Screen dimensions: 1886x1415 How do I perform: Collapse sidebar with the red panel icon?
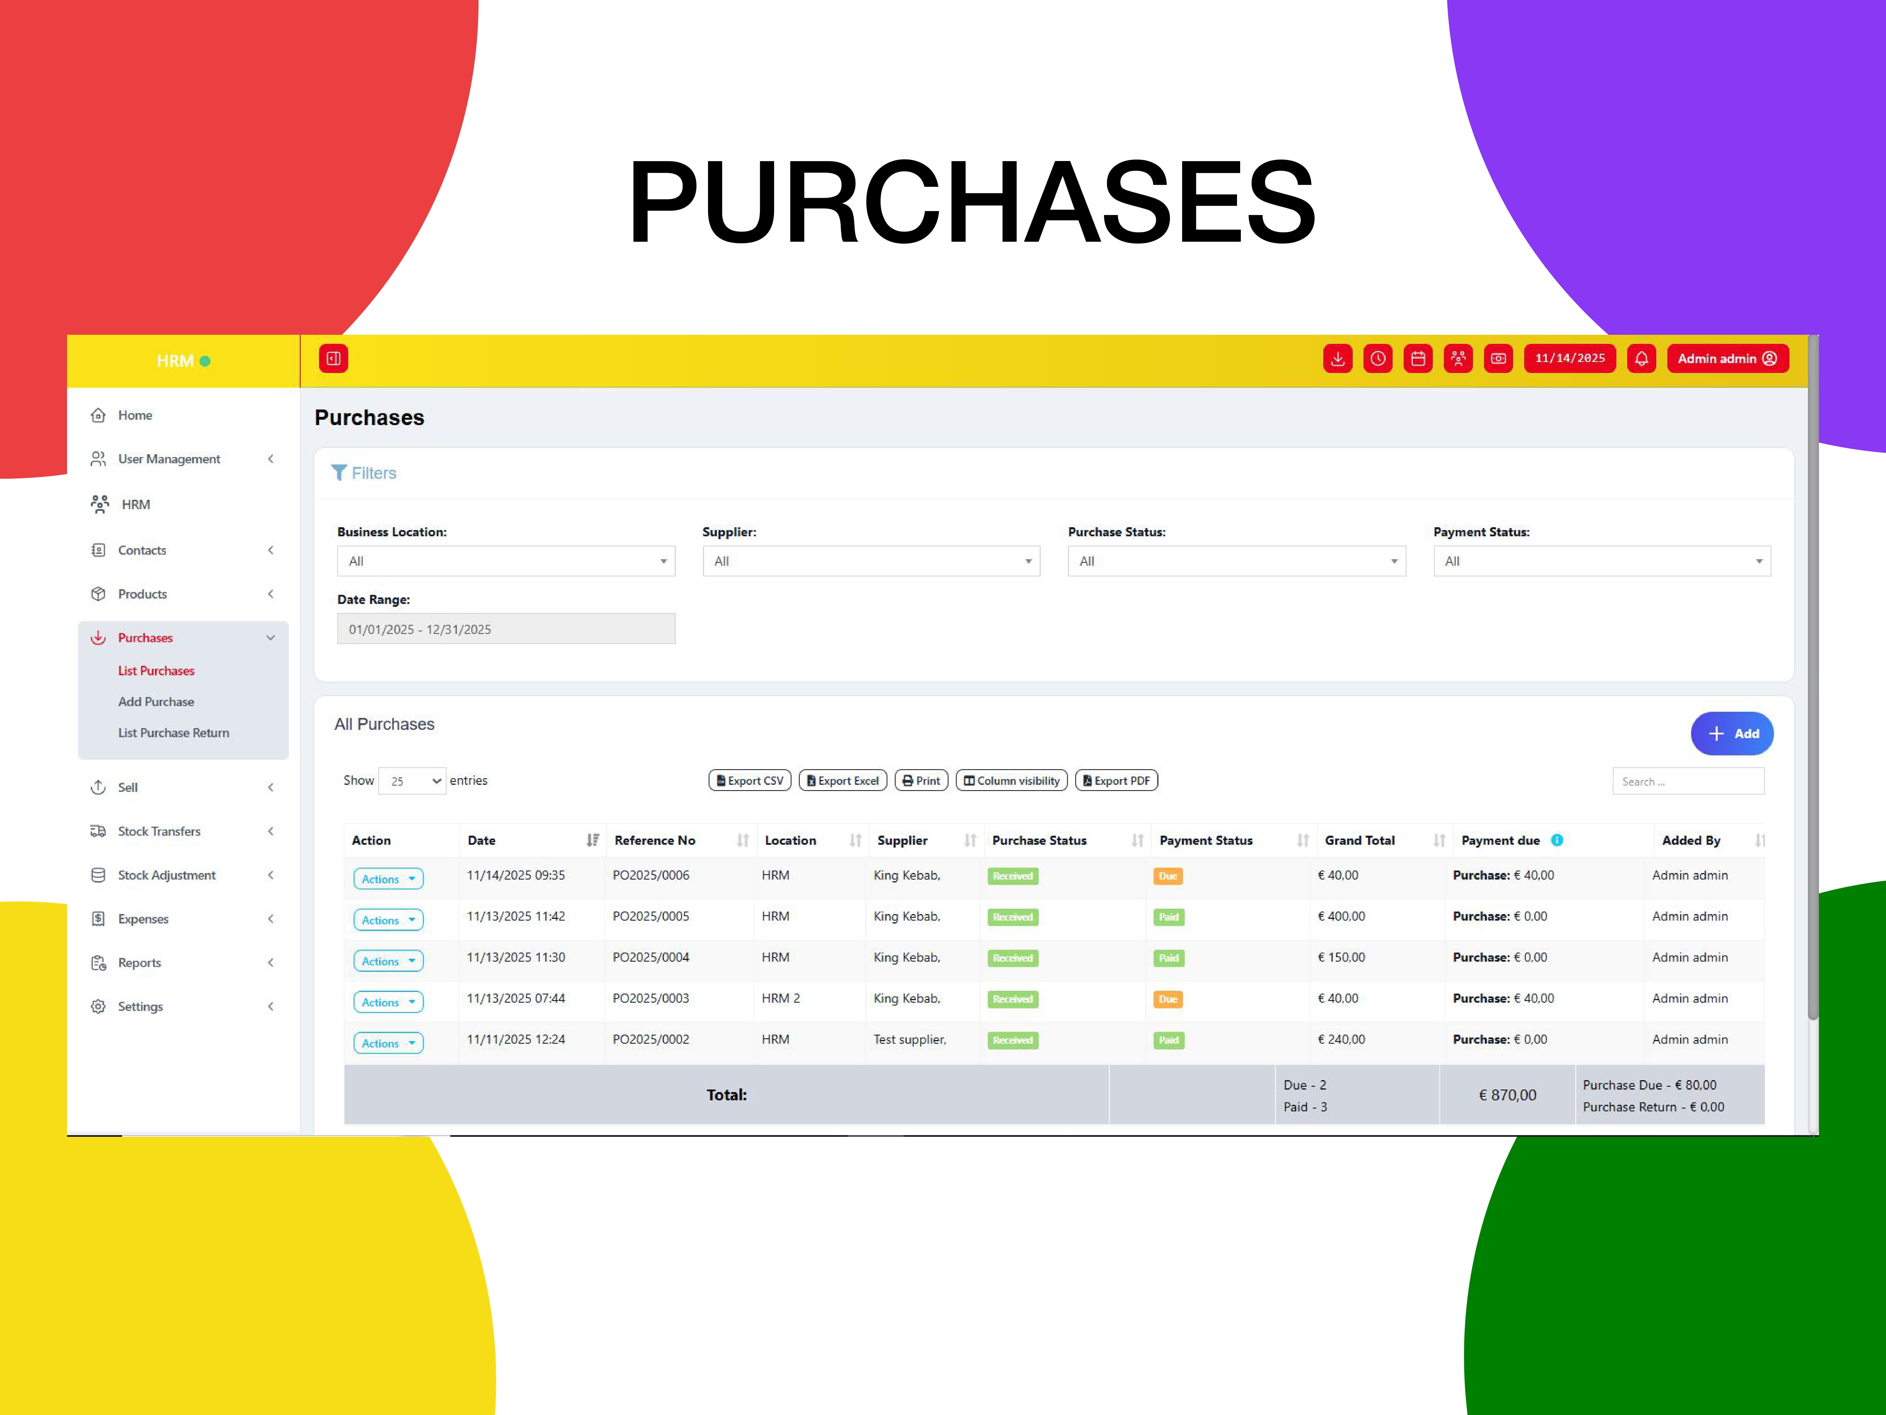click(333, 358)
